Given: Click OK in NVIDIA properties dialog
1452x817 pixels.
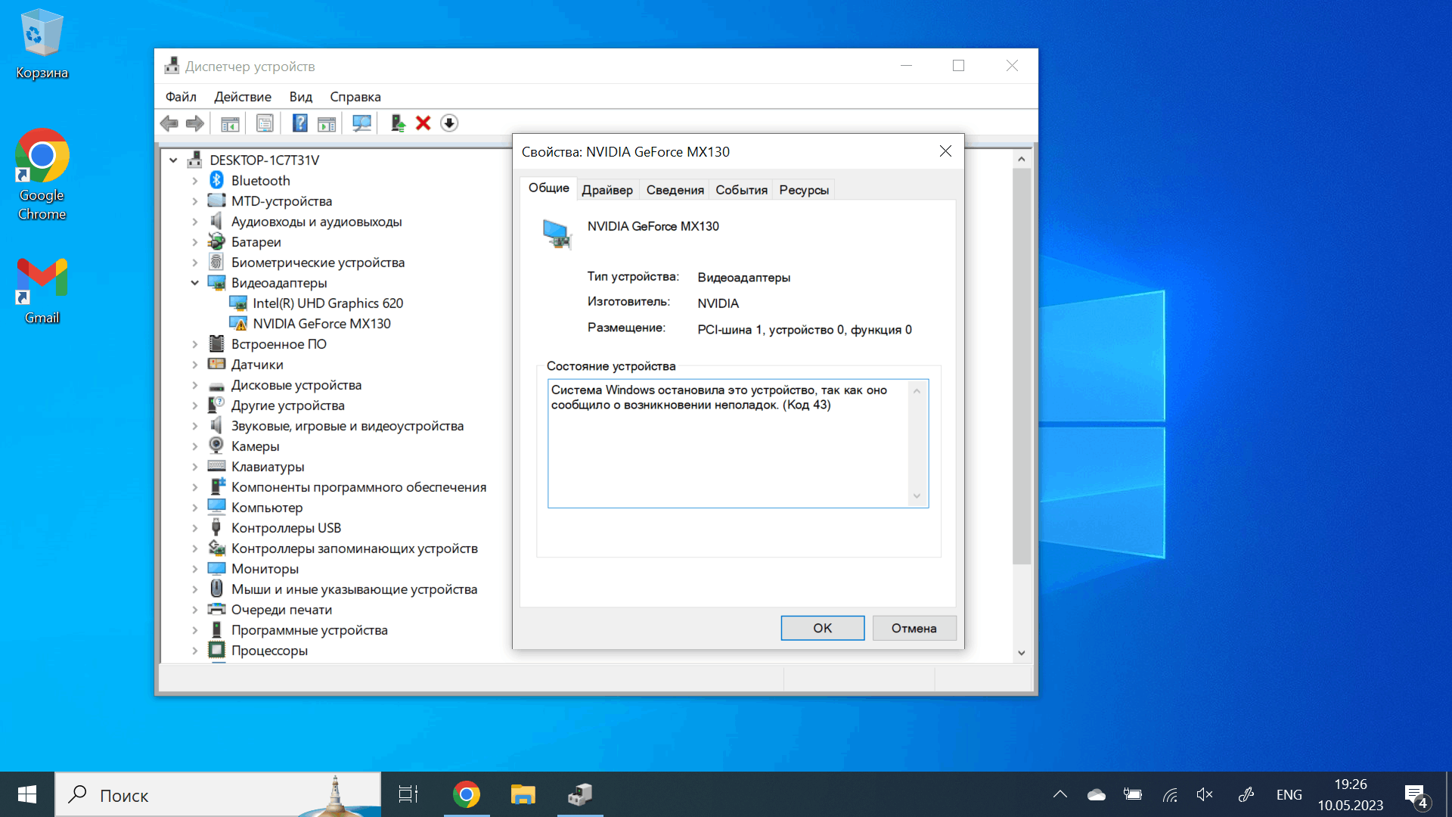Looking at the screenshot, I should click(823, 628).
